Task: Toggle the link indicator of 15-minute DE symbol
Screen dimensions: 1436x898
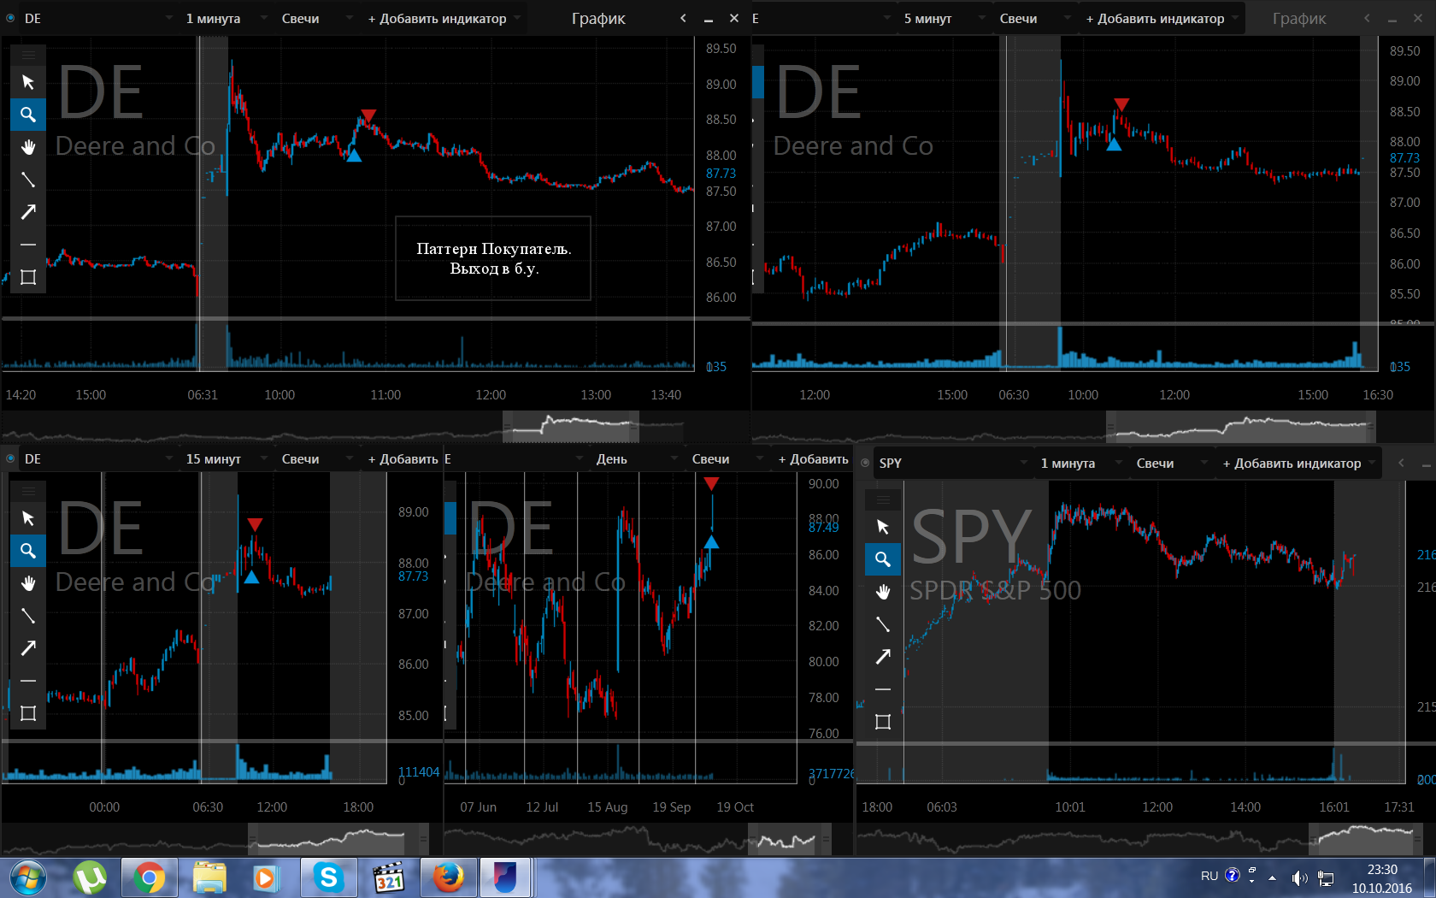Action: tap(10, 458)
